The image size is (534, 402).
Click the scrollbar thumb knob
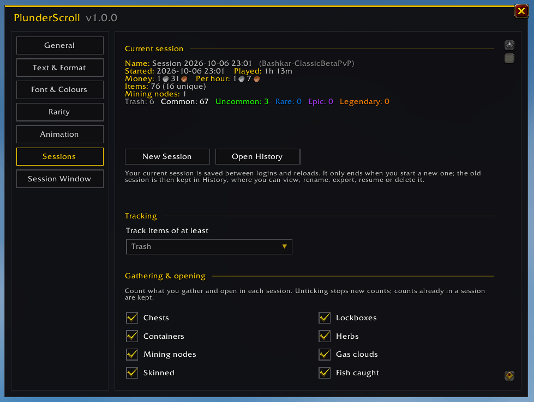coord(509,58)
